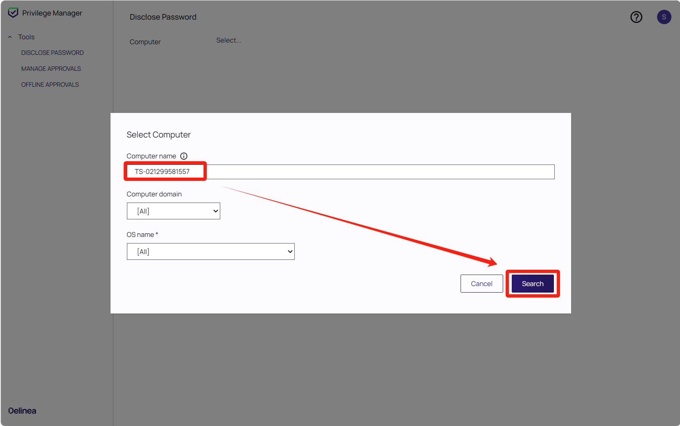The height and width of the screenshot is (426, 680).
Task: Click the Tools section label
Action: click(x=26, y=37)
